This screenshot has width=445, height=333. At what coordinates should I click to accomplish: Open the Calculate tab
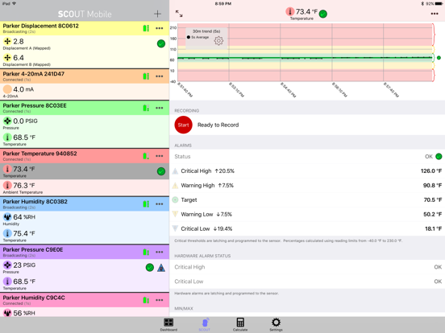tap(240, 324)
